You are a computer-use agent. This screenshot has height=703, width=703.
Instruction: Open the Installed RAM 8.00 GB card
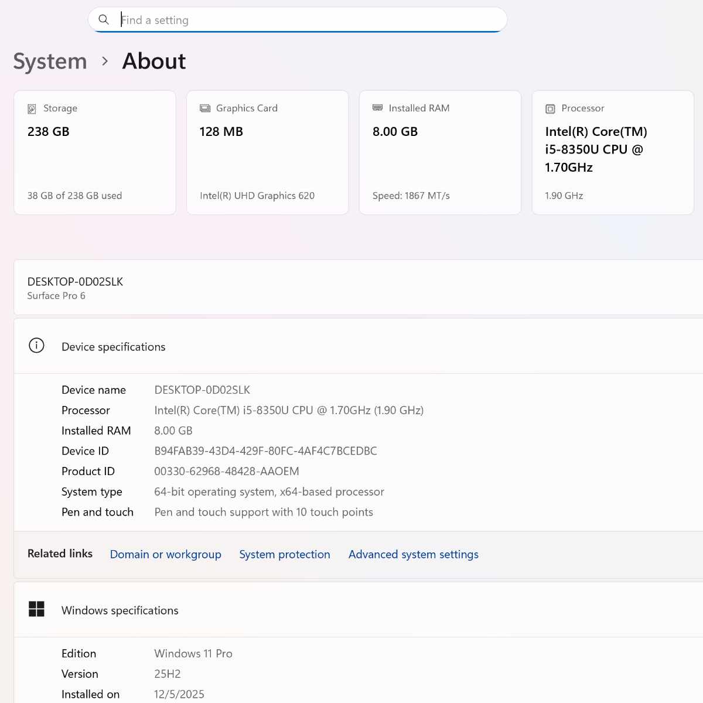[x=440, y=152]
